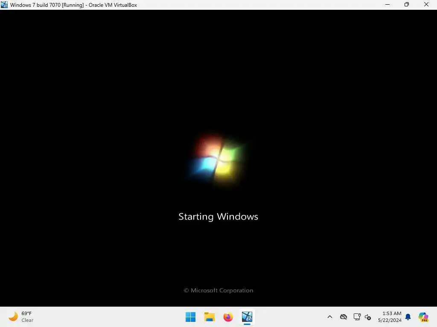This screenshot has height=327, width=437.
Task: Open Firefox from the taskbar
Action: pos(228,317)
